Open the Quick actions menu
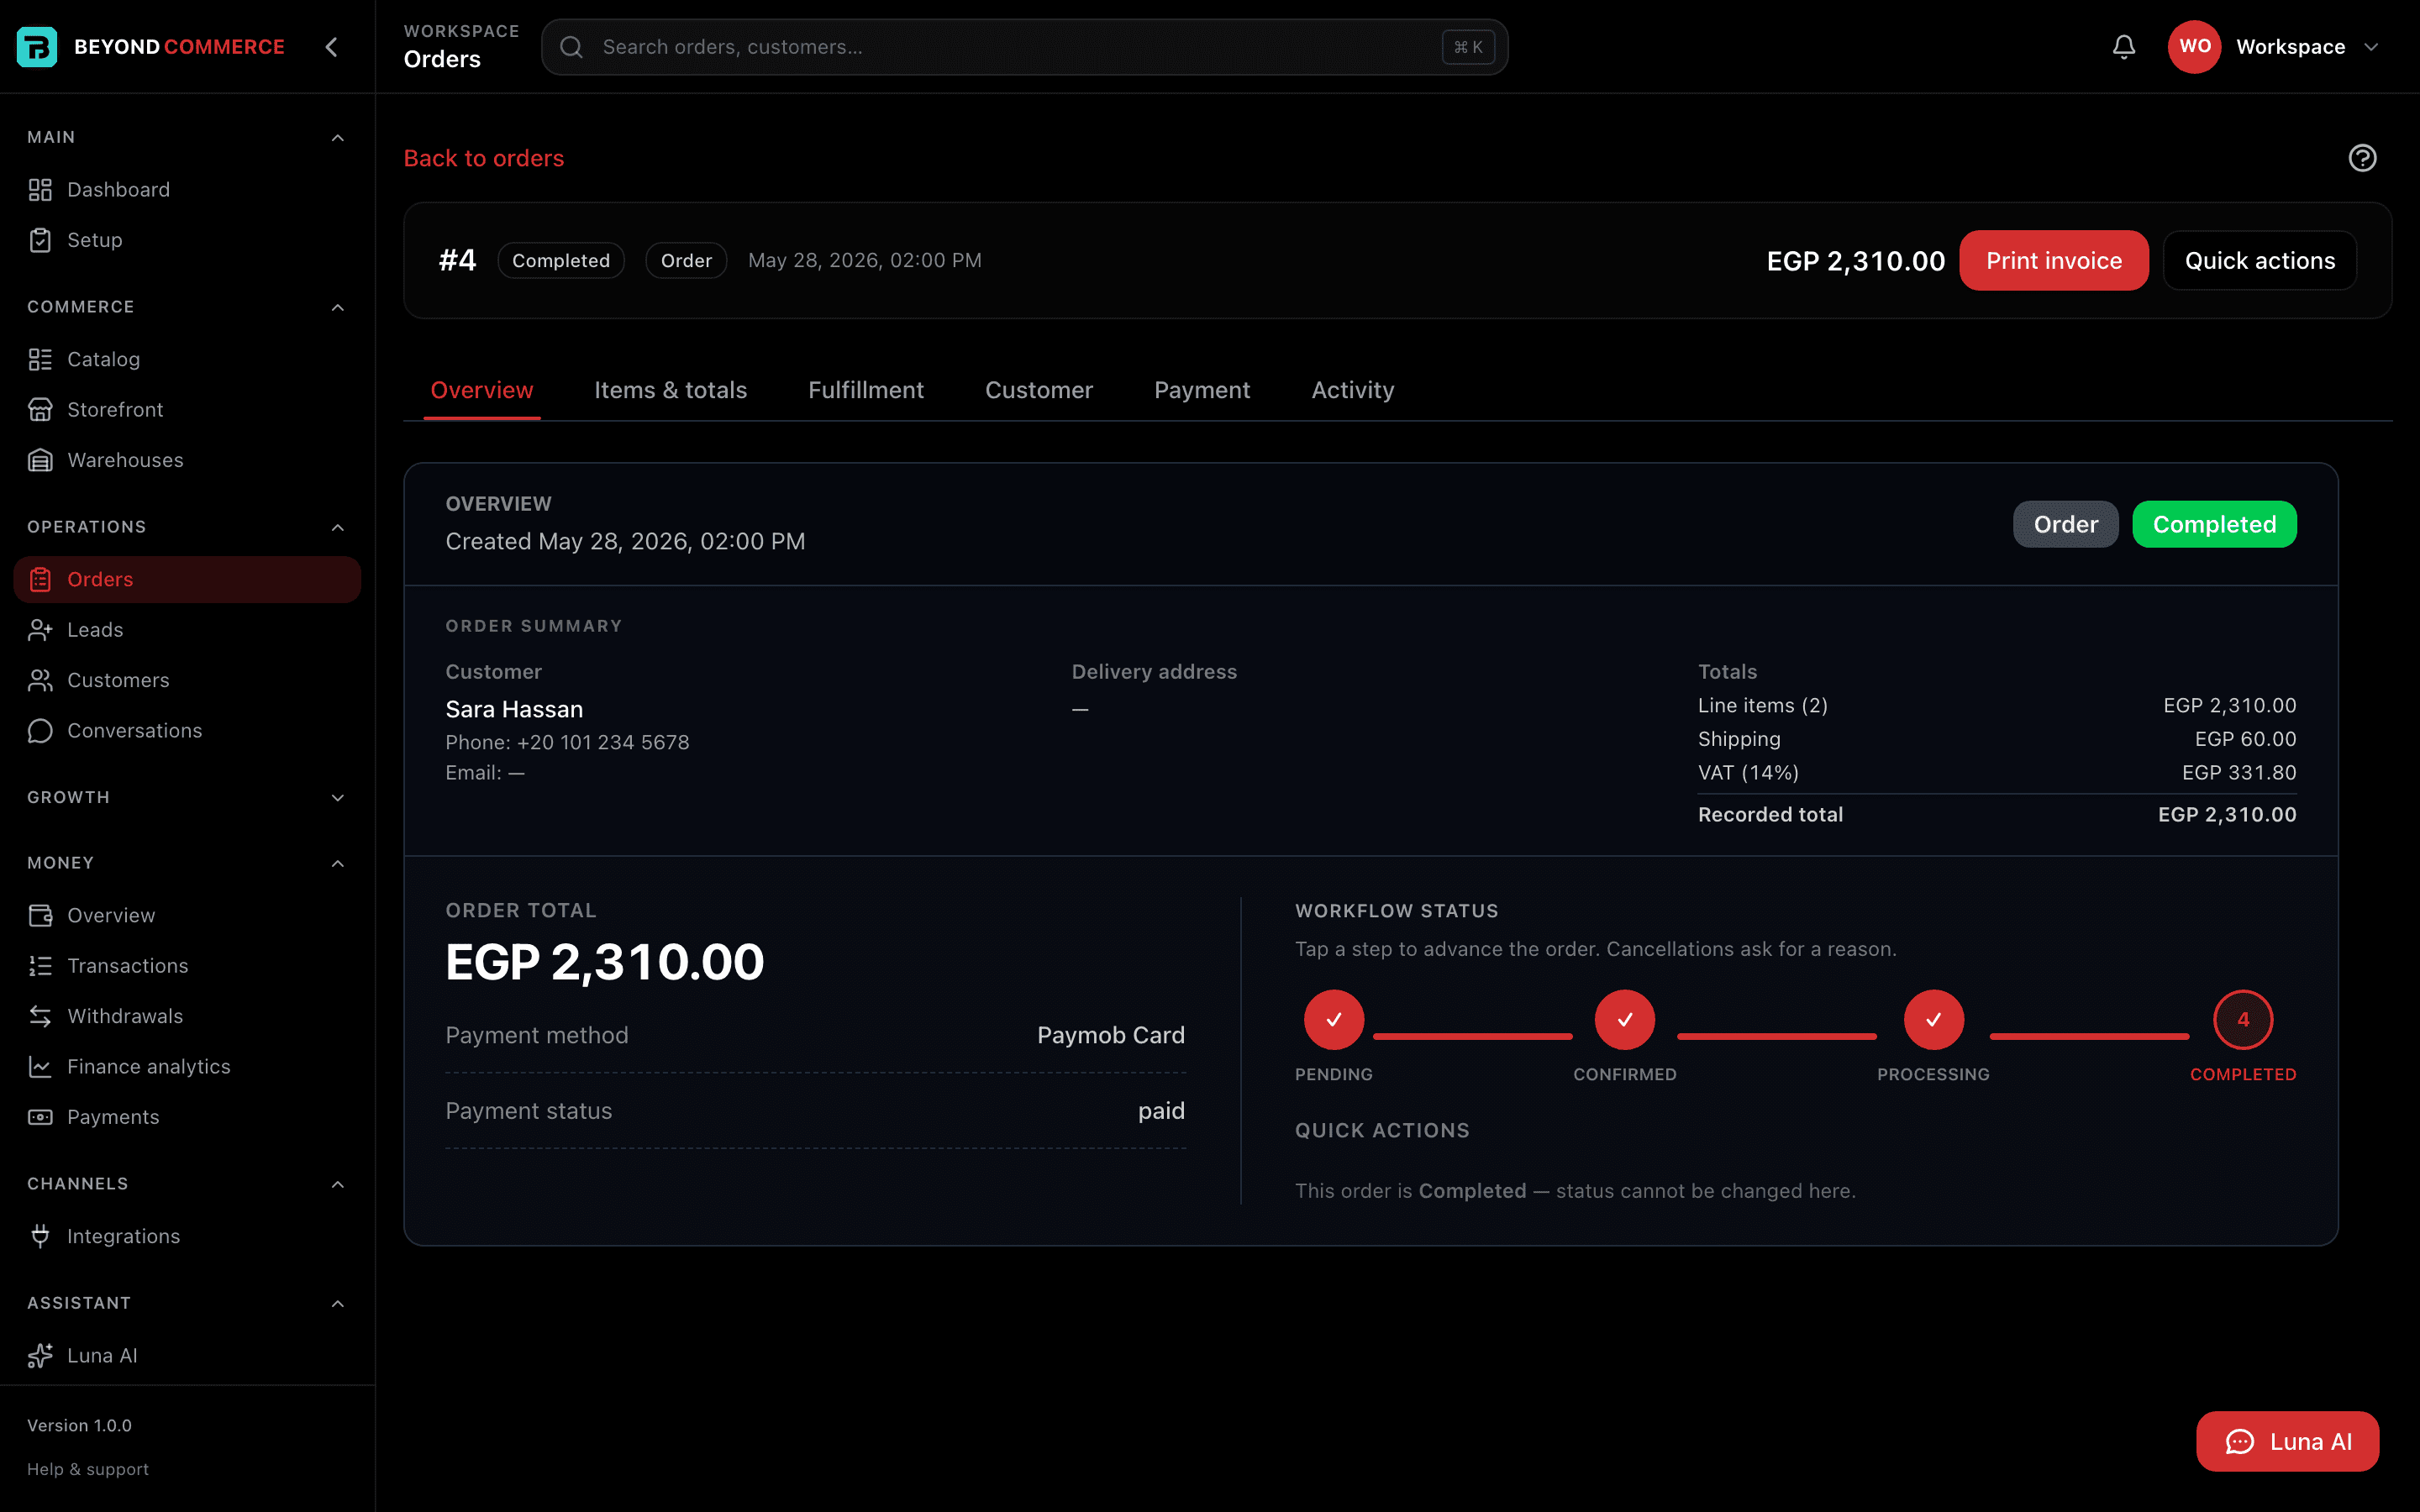 (2260, 261)
